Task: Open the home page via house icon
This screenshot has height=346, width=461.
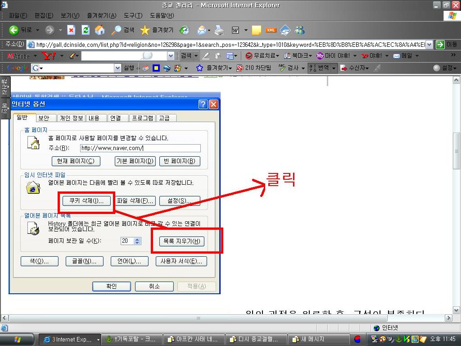Action: pos(100,30)
